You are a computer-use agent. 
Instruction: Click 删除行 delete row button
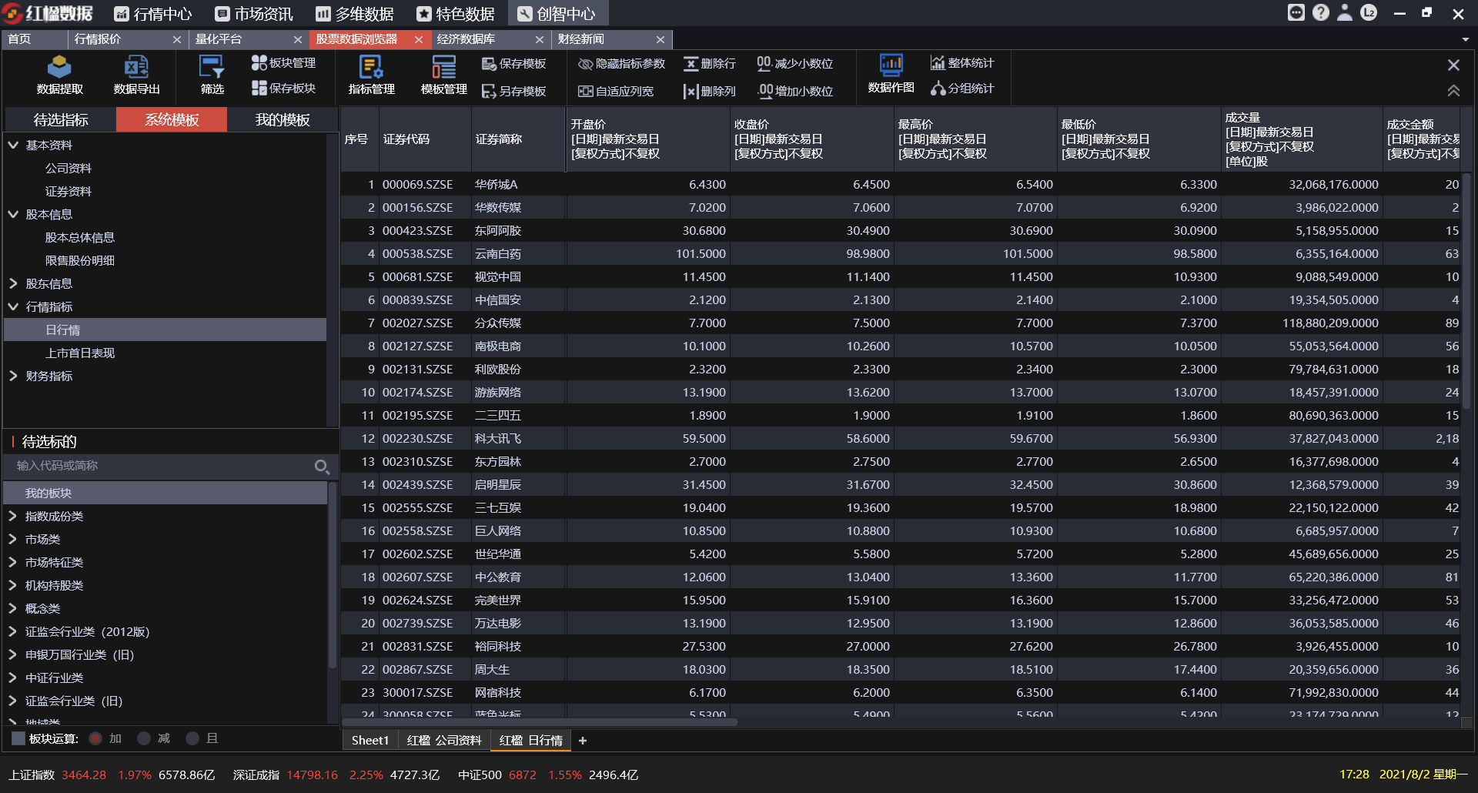click(x=709, y=64)
